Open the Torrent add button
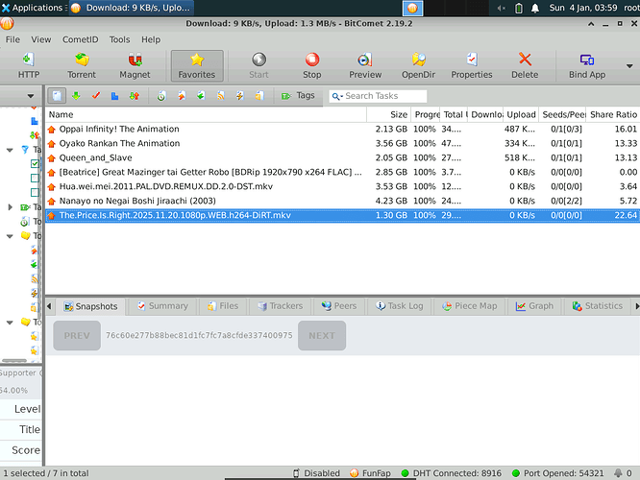Viewport: 640px width, 480px height. [81, 64]
